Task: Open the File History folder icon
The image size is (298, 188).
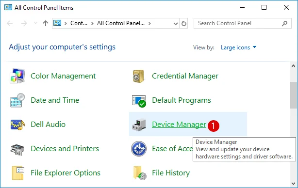Action: [x=140, y=173]
